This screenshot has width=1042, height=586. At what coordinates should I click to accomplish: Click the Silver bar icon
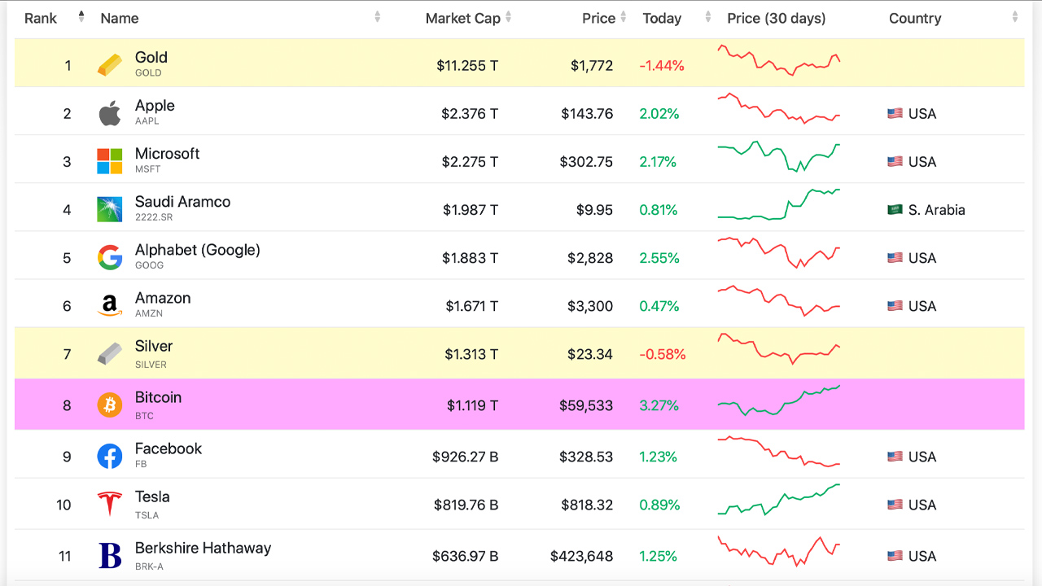(x=110, y=354)
